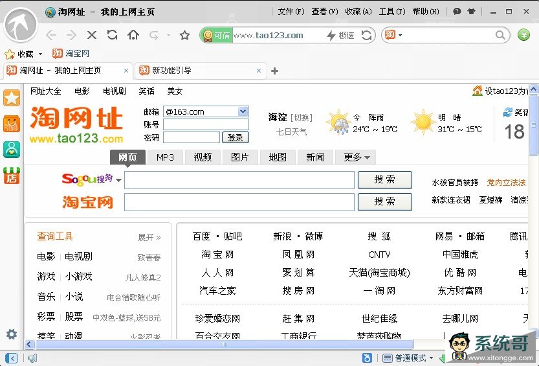Open the 收藏(A) menu
539x366 pixels.
click(358, 12)
